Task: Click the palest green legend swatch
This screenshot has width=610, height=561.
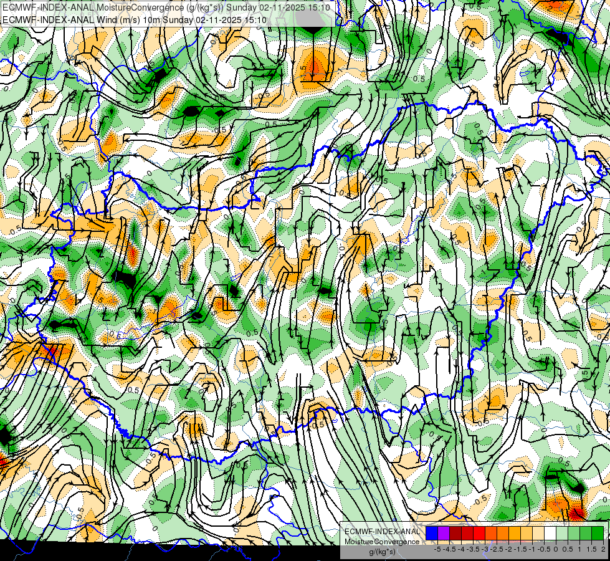Action: click(x=562, y=533)
